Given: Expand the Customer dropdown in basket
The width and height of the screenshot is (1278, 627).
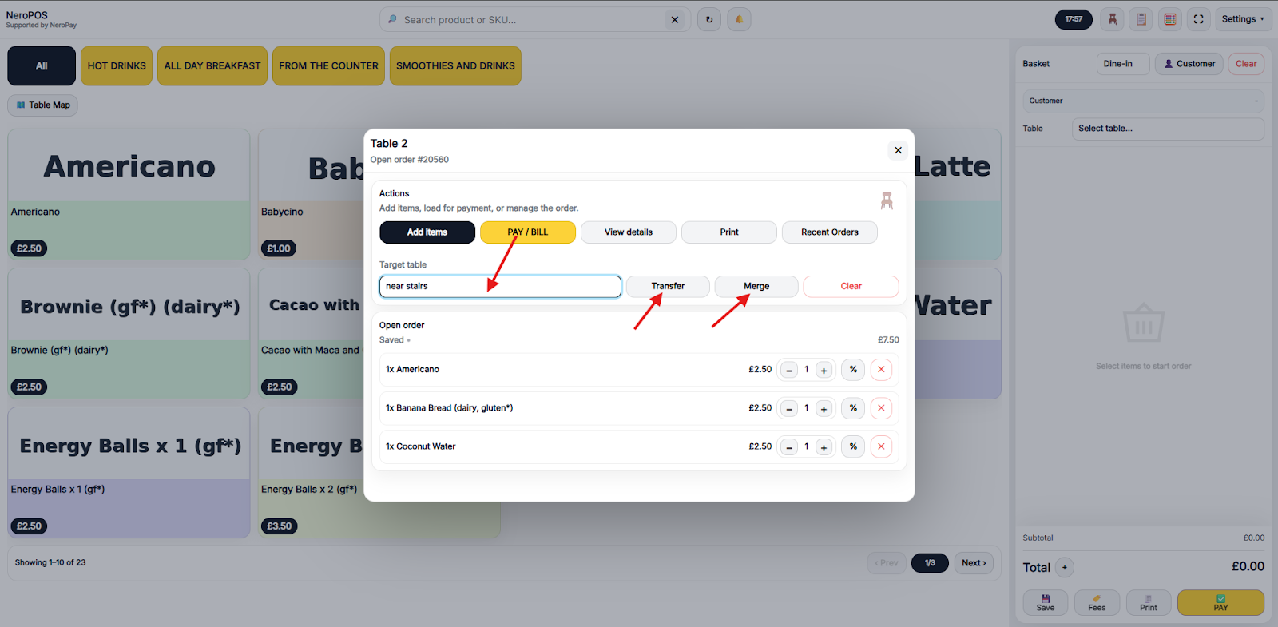Looking at the screenshot, I should pyautogui.click(x=1143, y=101).
